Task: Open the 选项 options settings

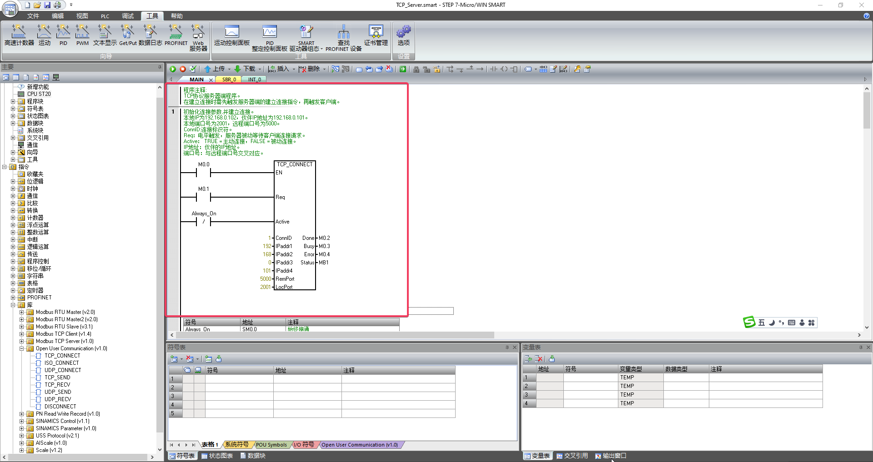Action: (x=404, y=35)
